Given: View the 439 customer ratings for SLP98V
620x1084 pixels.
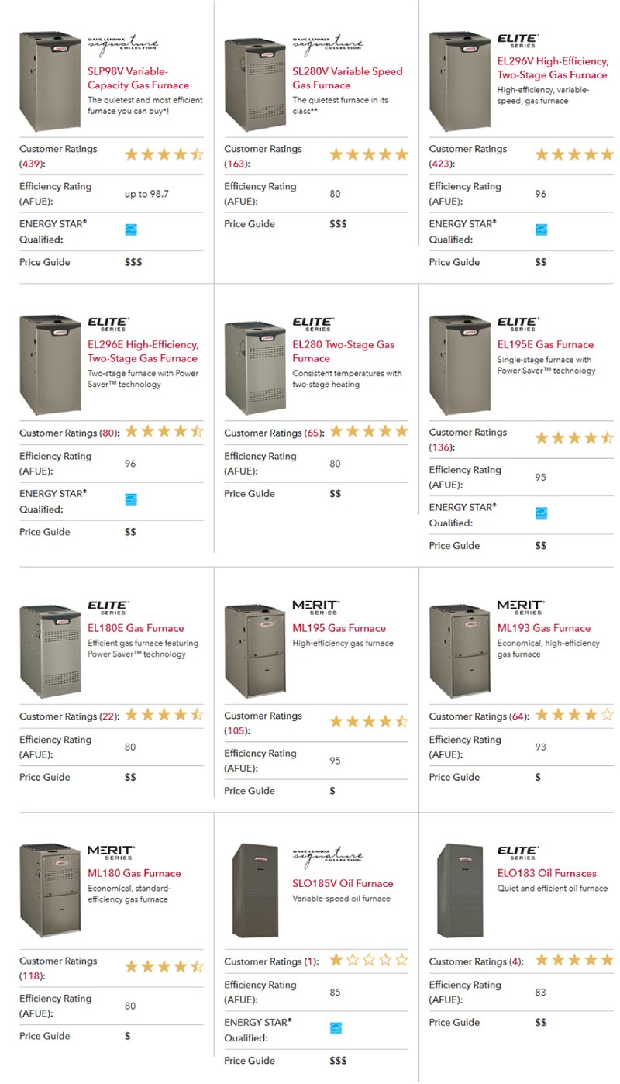Looking at the screenshot, I should pos(31,164).
